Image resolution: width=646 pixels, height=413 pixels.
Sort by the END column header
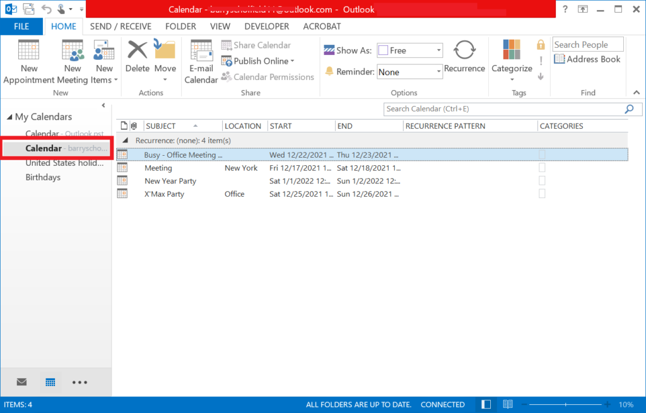point(369,126)
